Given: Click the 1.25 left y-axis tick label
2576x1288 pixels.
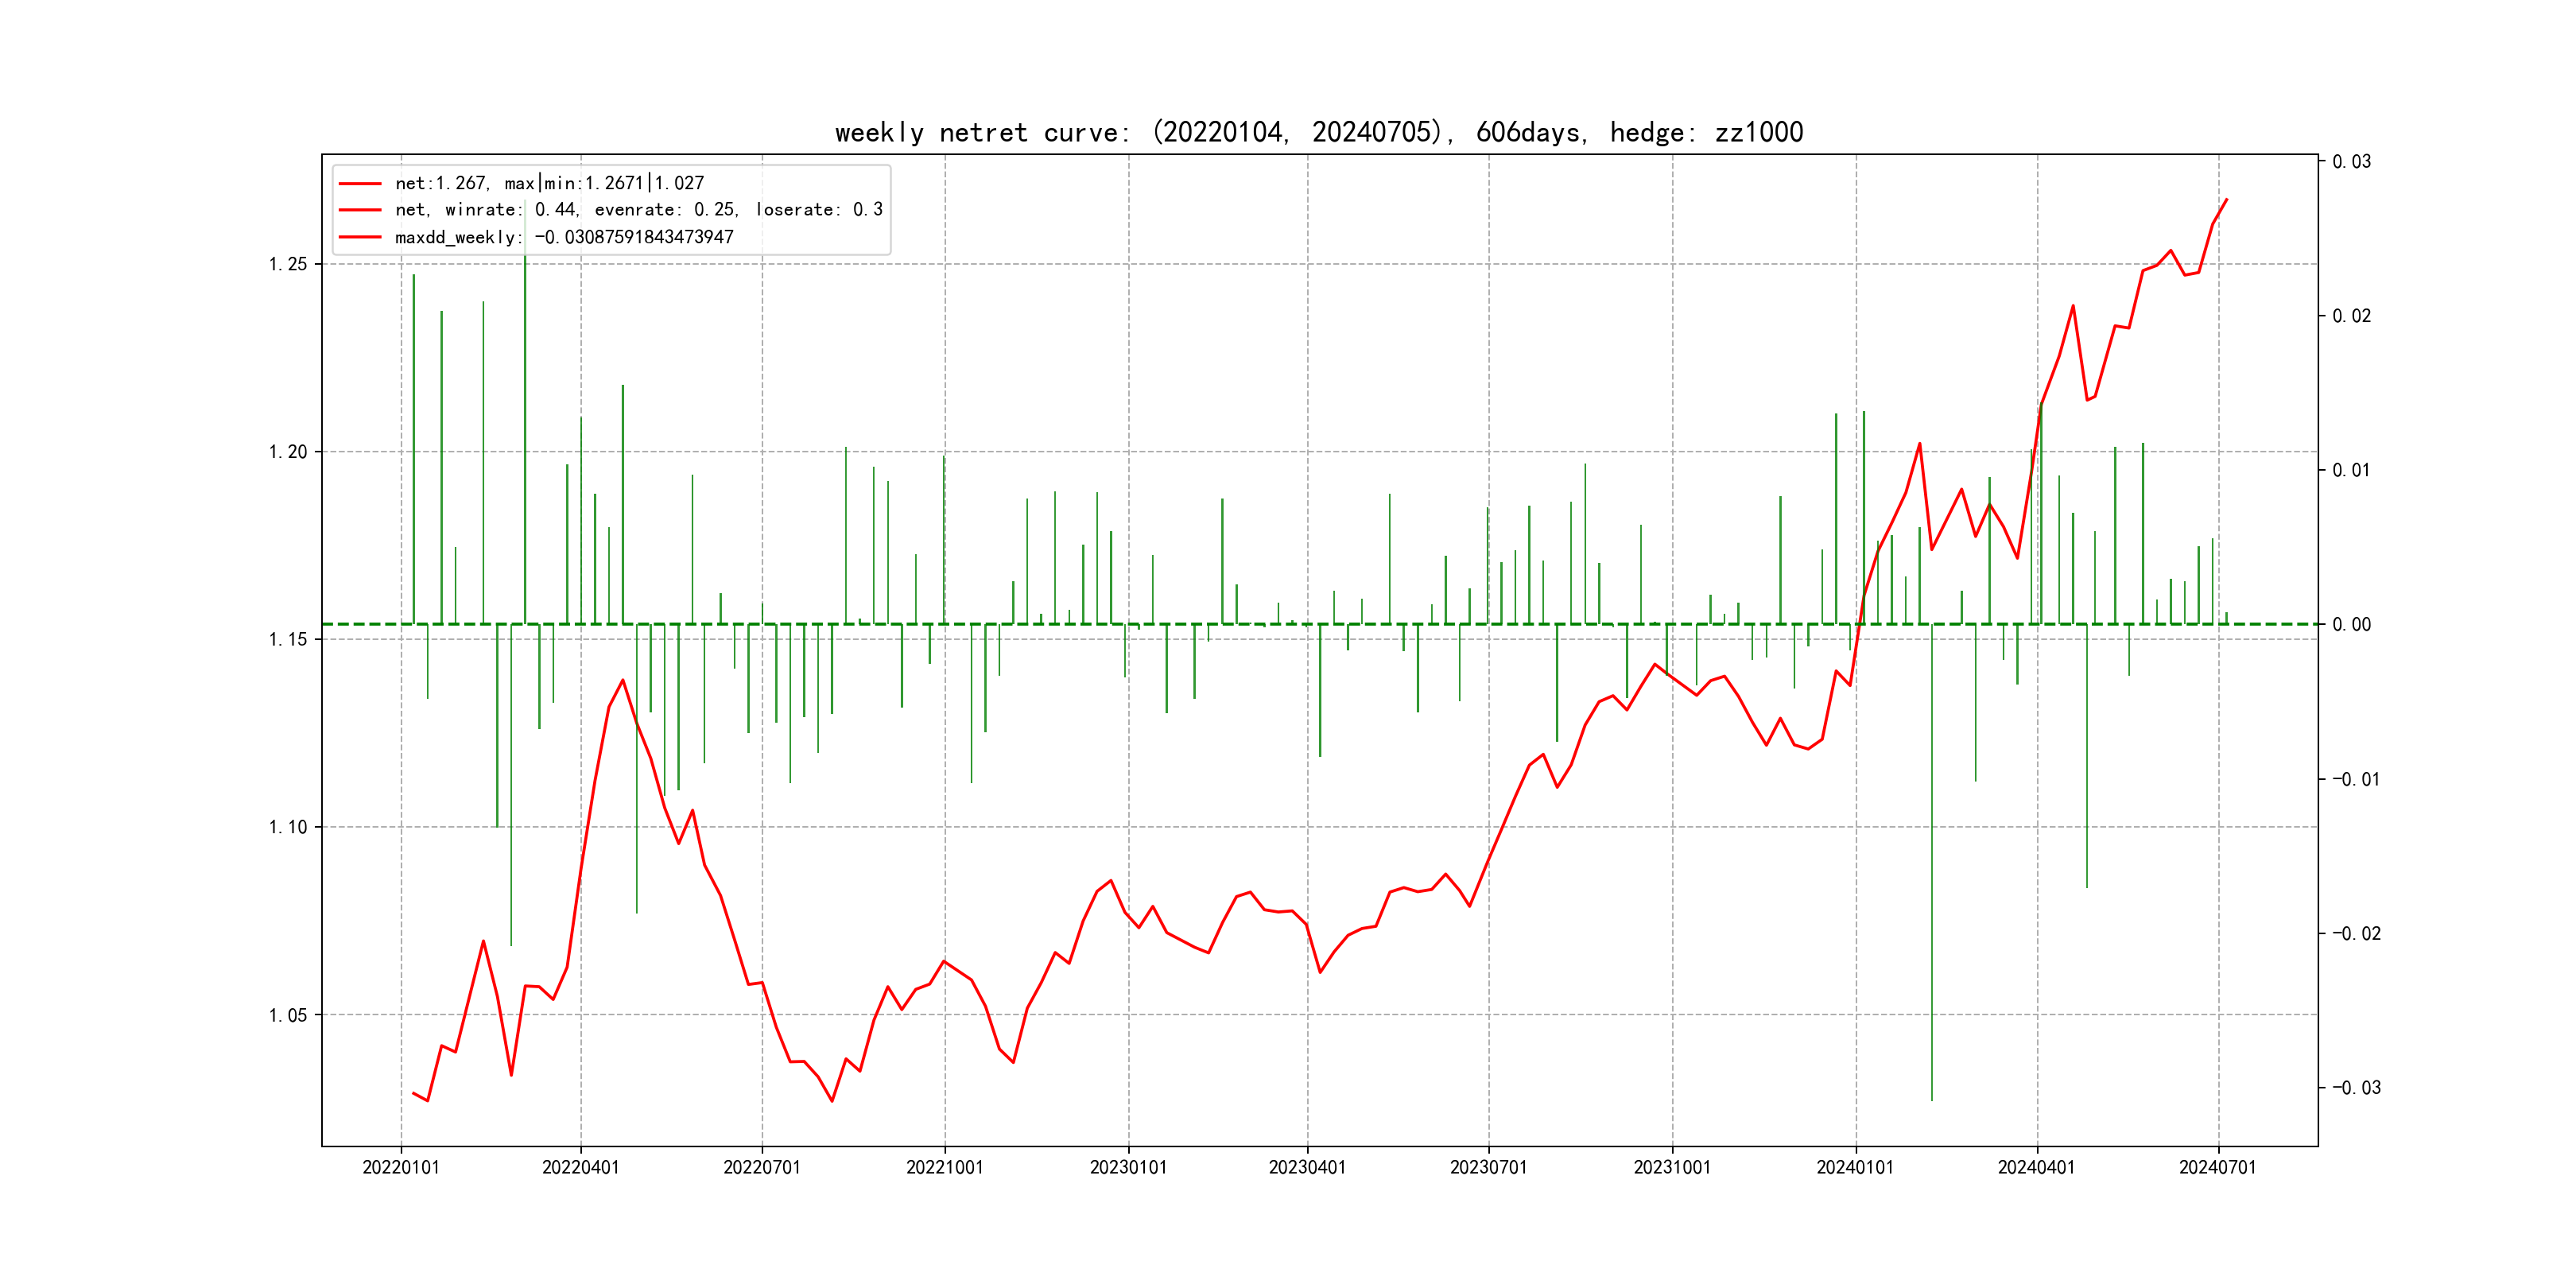Looking at the screenshot, I should coord(288,264).
